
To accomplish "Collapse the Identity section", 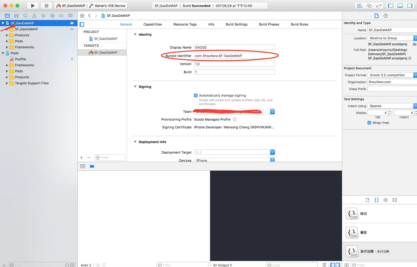I will click(135, 34).
